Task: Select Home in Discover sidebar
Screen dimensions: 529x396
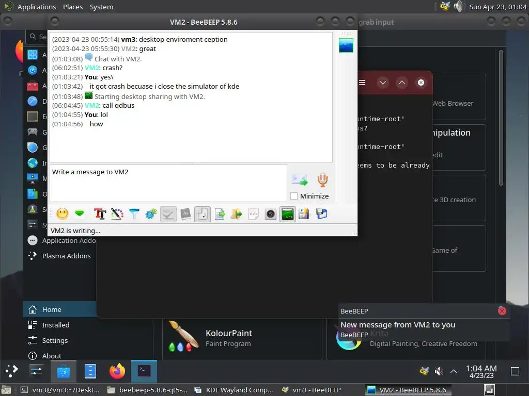Action: (59, 309)
